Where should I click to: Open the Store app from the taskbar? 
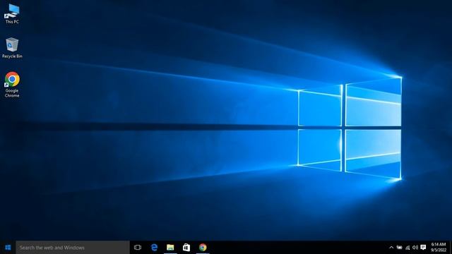[186, 248]
